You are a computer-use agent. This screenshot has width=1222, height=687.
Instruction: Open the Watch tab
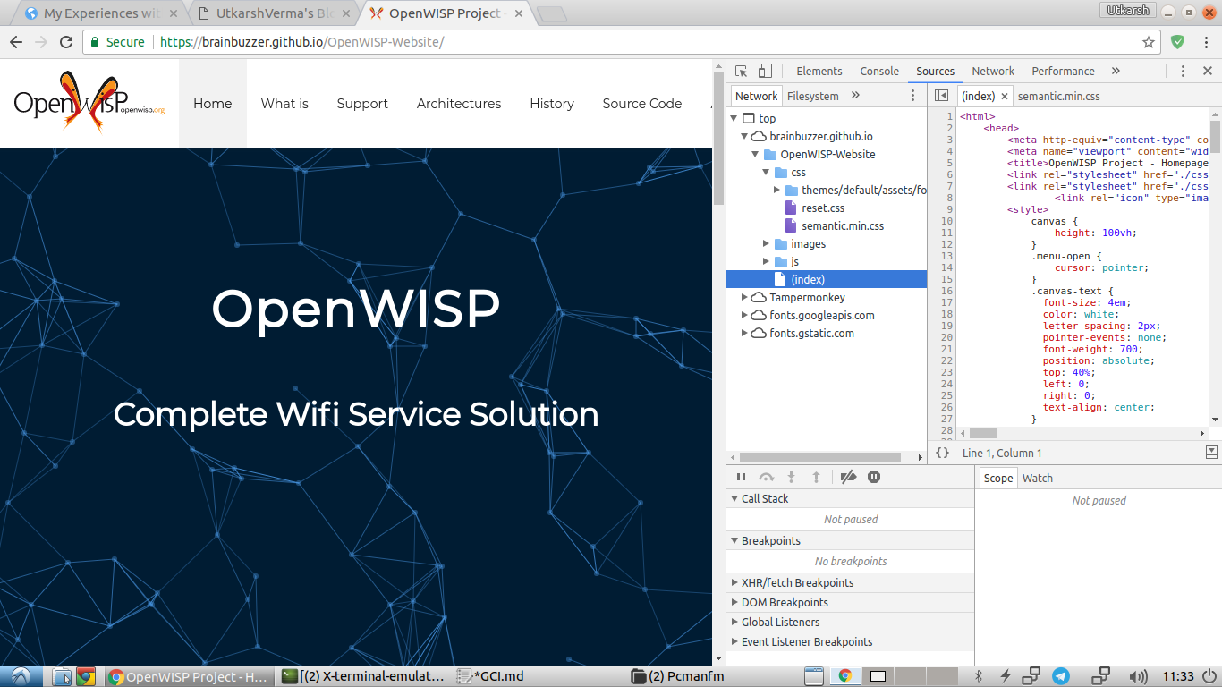1037,479
